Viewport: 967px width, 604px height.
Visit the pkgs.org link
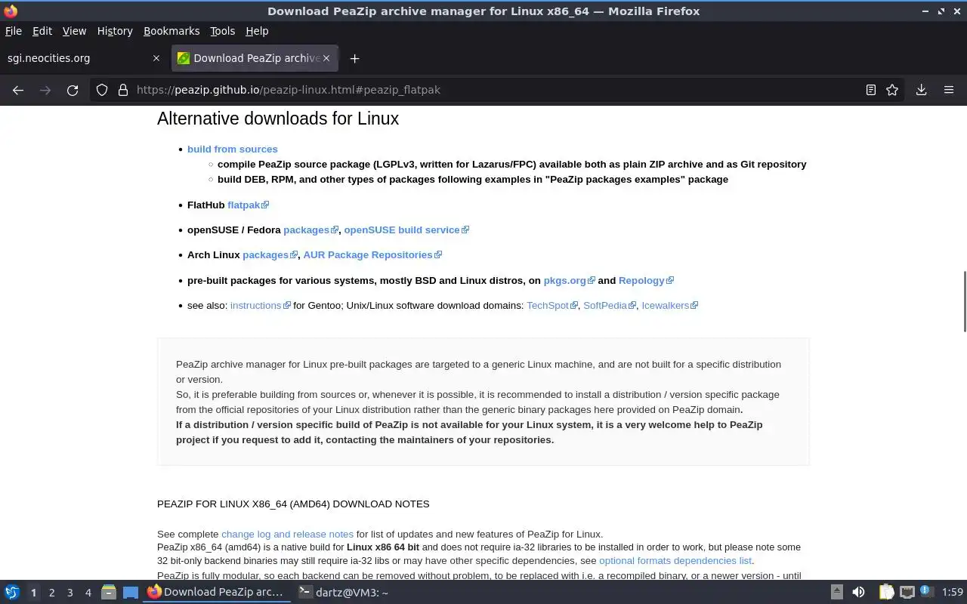coord(569,280)
